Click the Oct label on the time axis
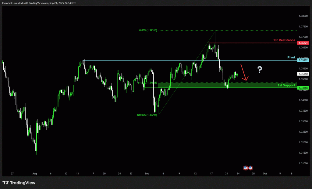 tap(264, 173)
